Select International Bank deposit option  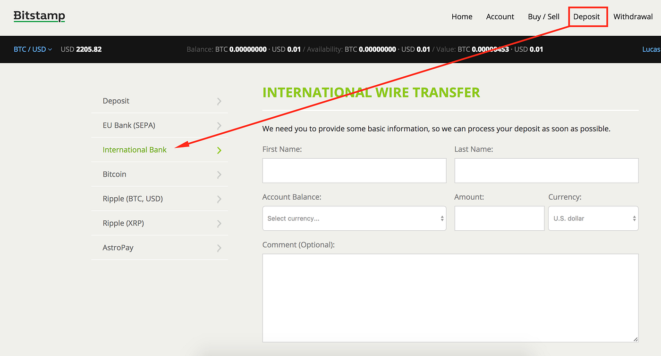160,150
